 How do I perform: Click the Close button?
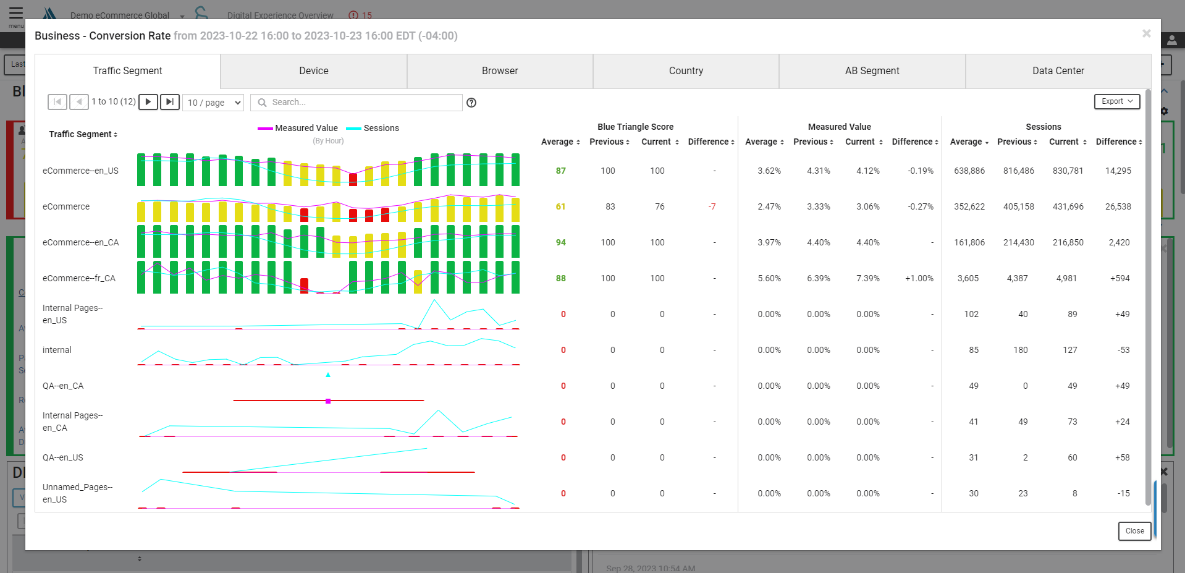1134,531
